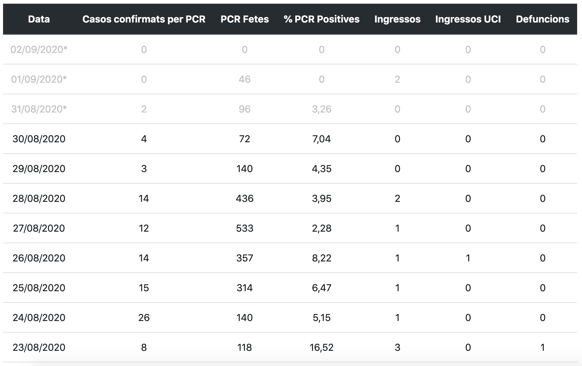
Task: Click the Defuncions column header
Action: 542,19
